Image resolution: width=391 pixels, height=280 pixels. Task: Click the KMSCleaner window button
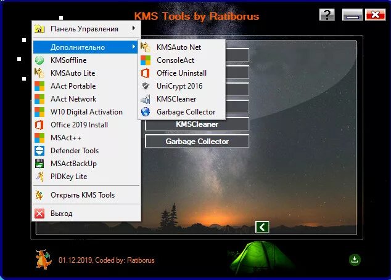pos(197,124)
